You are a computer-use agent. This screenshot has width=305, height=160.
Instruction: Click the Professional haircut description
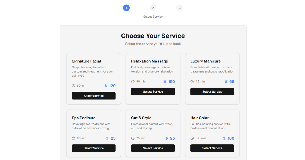point(152,126)
